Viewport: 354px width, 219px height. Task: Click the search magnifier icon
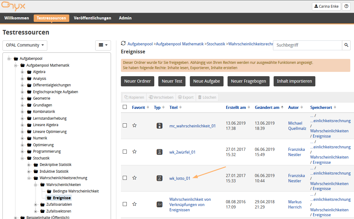pos(346,45)
